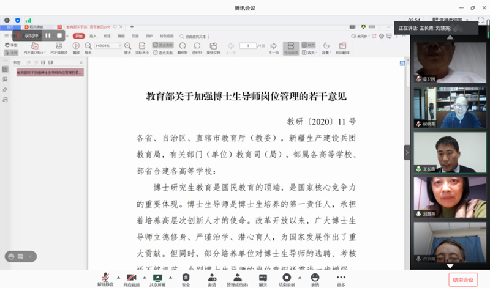Select the bookmark entry 教育部关于加强博士生导师岗位管理的若…

(x=50, y=72)
